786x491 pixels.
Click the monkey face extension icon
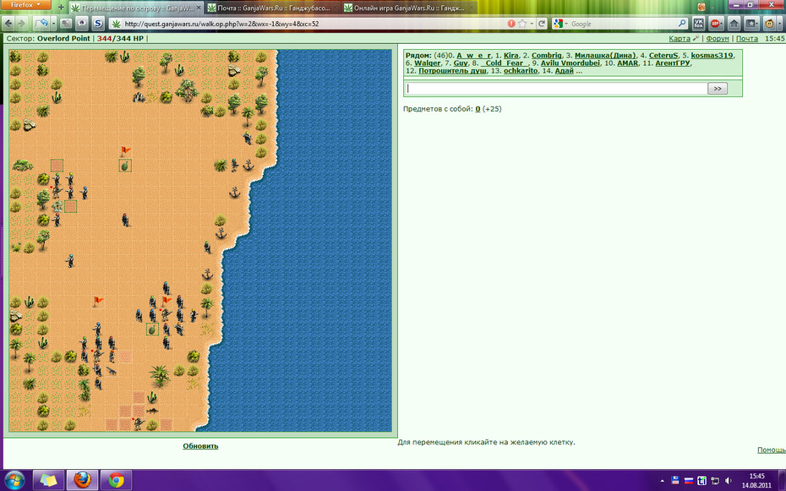tap(769, 23)
